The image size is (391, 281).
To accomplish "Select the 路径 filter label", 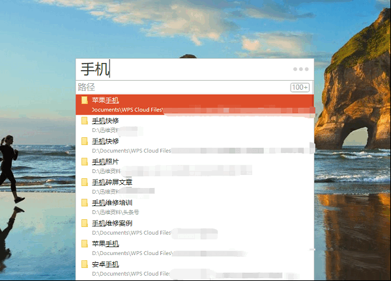I will pos(87,87).
